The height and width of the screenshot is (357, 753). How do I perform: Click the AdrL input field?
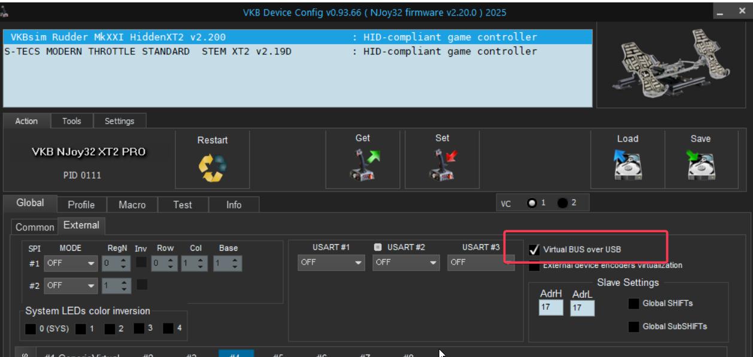pyautogui.click(x=582, y=307)
